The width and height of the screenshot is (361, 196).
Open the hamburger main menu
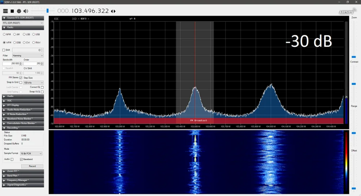pos(5,11)
